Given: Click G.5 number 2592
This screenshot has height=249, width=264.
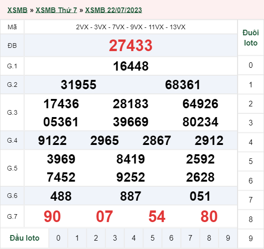Looking at the screenshot, I should click(200, 159).
